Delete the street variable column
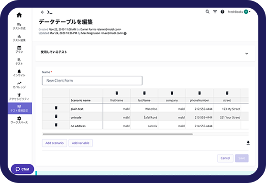The height and width of the screenshot is (183, 266). click(x=227, y=93)
